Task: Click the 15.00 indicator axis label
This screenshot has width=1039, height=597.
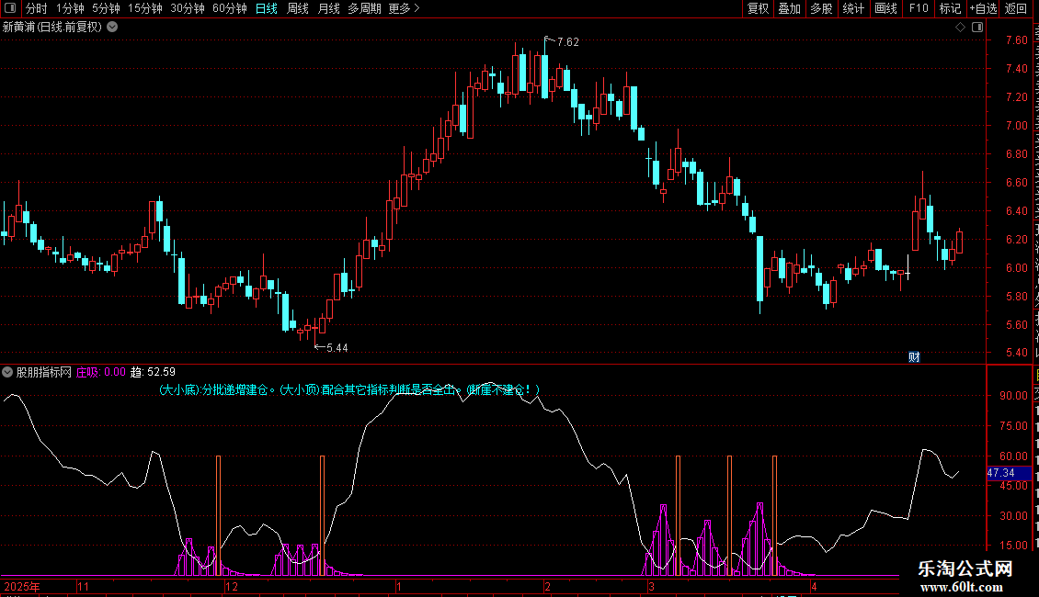Action: (1014, 546)
